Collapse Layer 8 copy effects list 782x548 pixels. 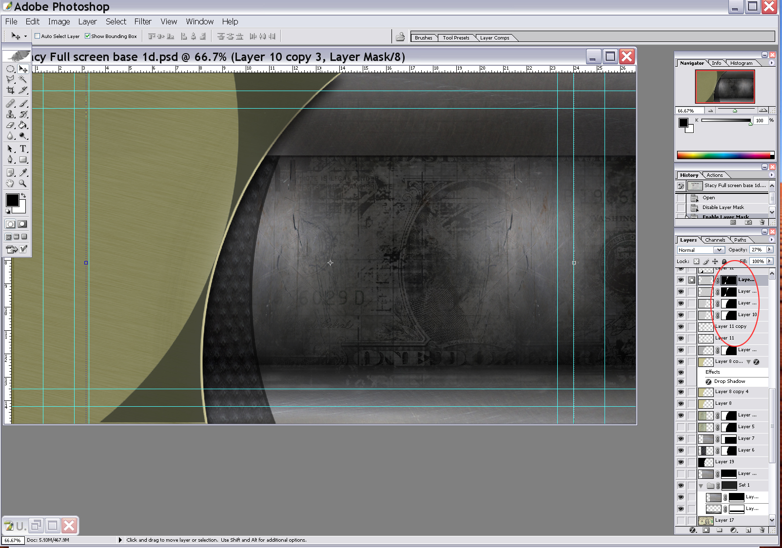748,362
